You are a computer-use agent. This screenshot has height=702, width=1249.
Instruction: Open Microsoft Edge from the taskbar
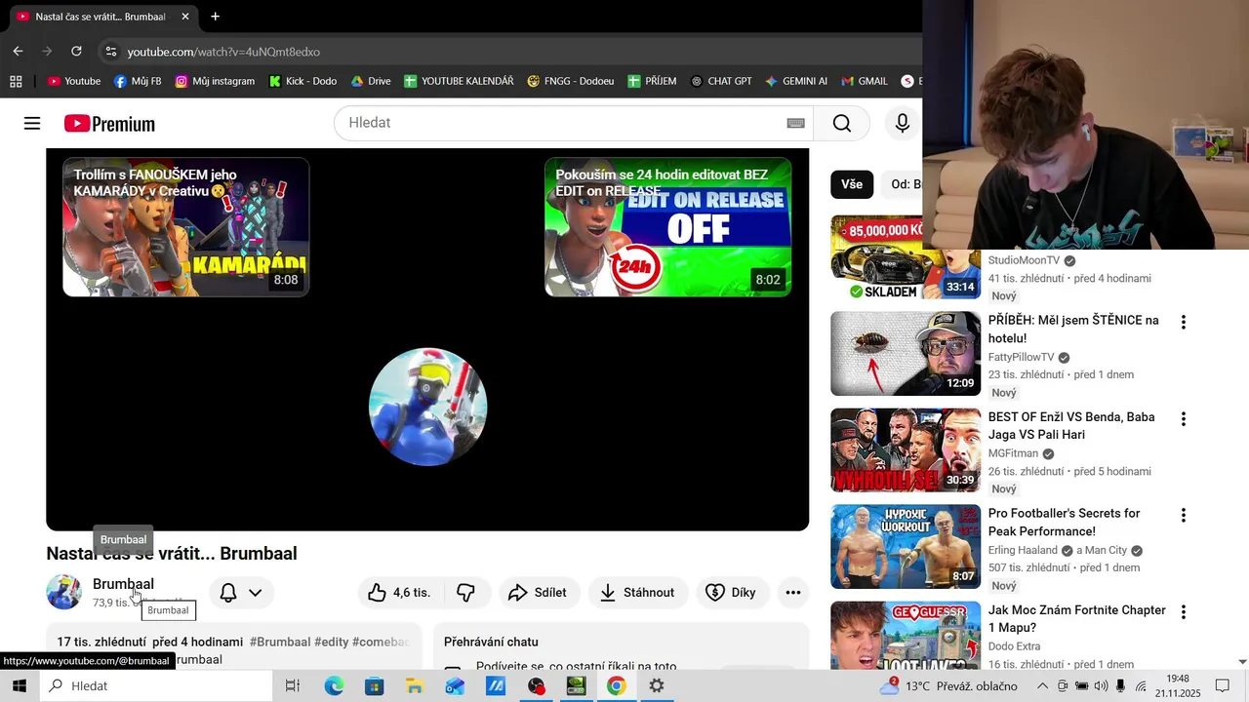coord(334,686)
